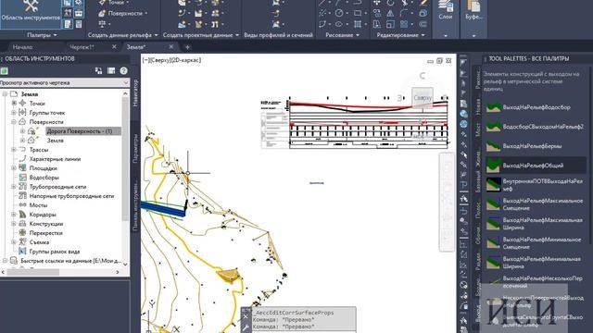Select the ВнутренняяПОТВВыходаНаРельеф palette tool
The height and width of the screenshot is (333, 593).
tap(535, 185)
